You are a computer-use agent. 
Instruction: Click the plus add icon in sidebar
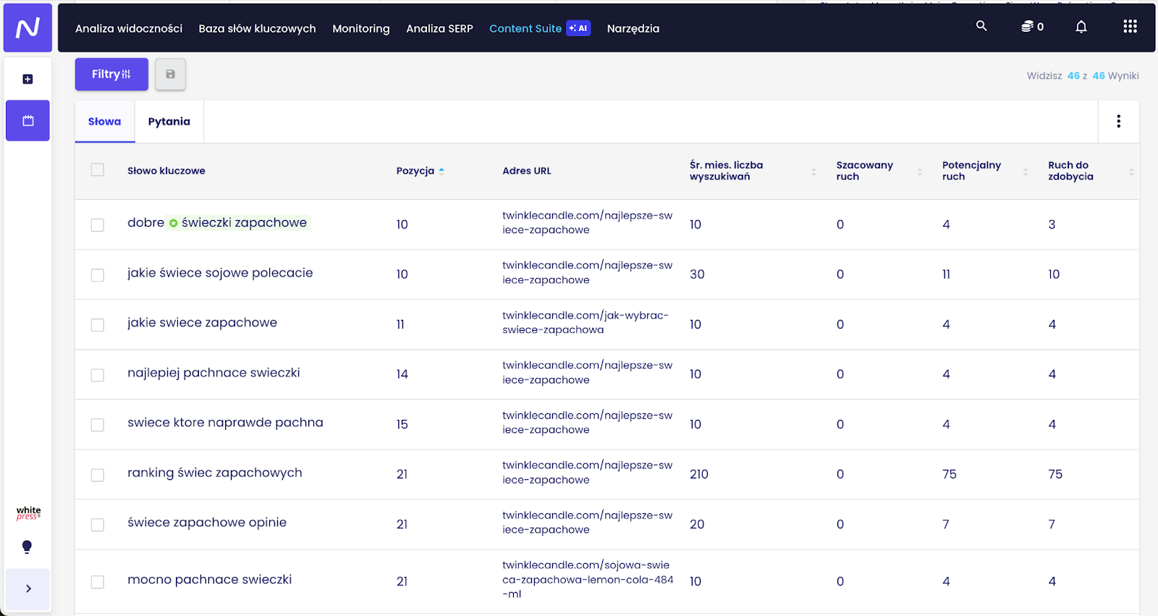[28, 79]
